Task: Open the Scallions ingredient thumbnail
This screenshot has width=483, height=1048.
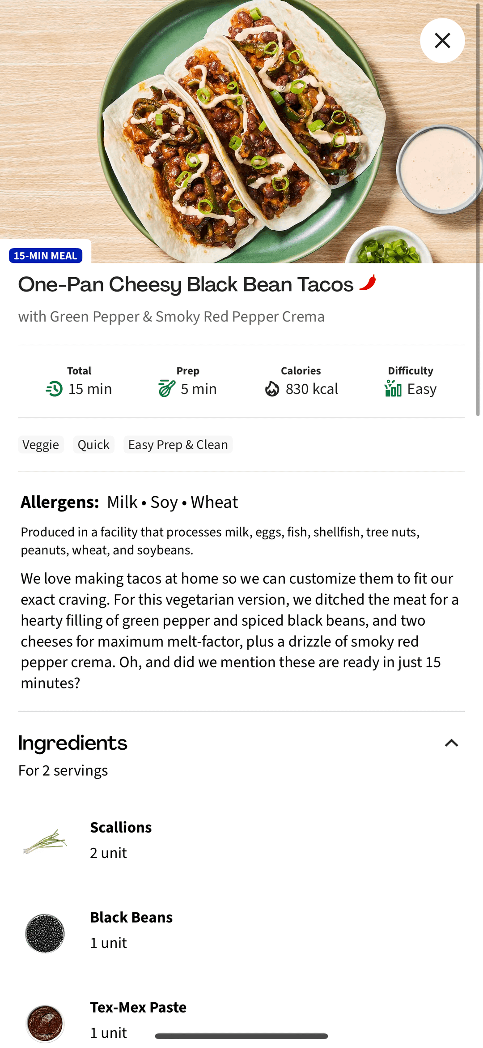Action: [45, 841]
